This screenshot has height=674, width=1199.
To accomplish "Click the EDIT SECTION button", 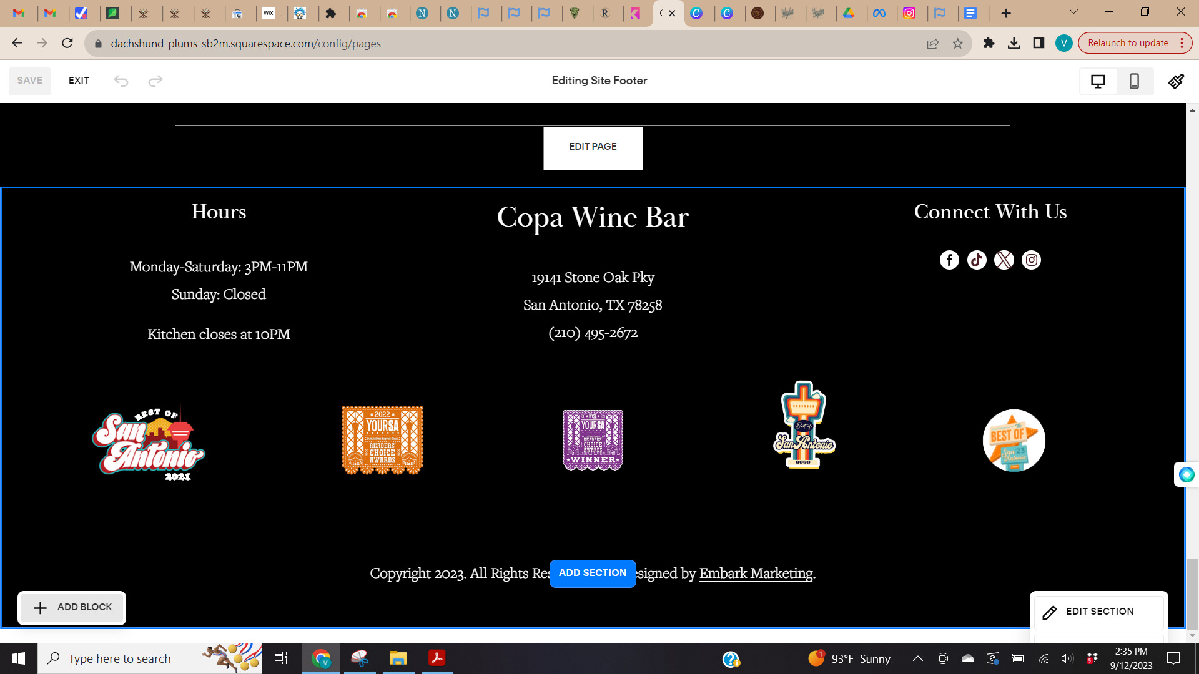I will click(x=1099, y=612).
